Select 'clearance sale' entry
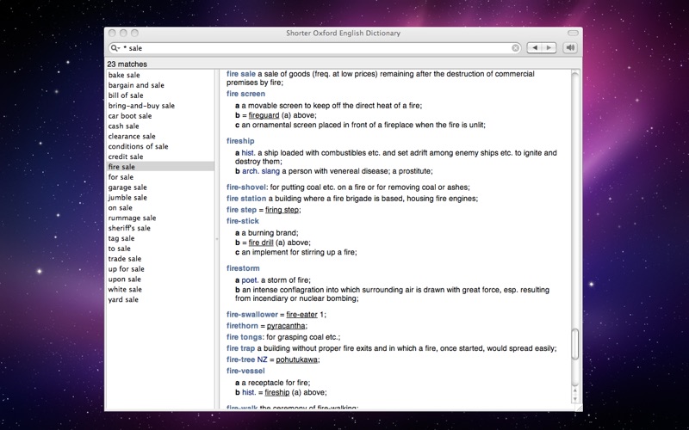 160,136
